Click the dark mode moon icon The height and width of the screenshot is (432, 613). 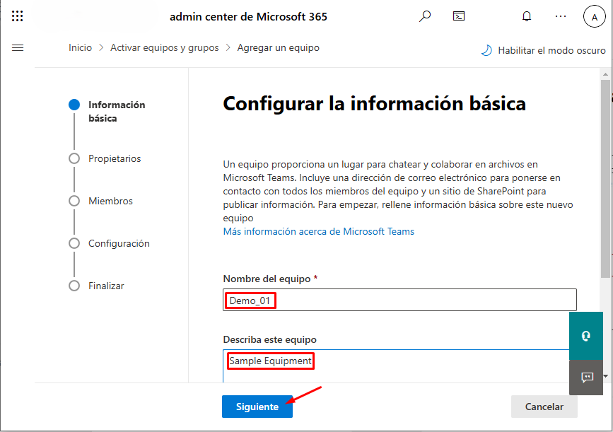tap(486, 50)
